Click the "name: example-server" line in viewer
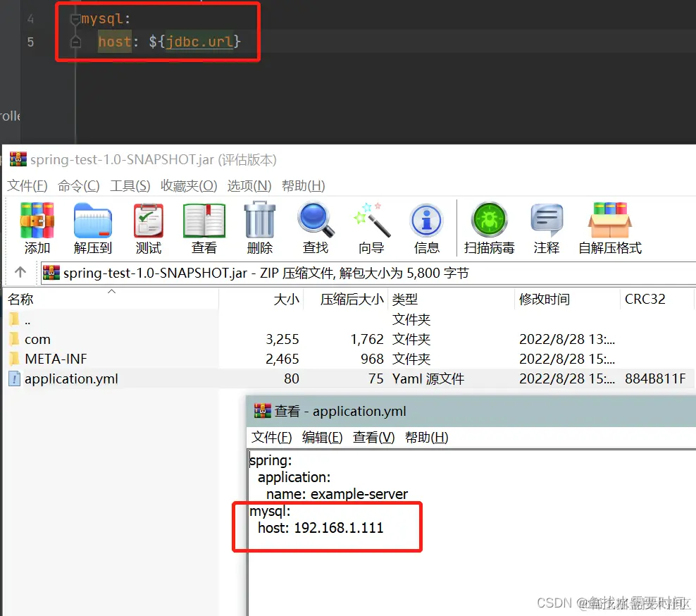 [x=337, y=494]
